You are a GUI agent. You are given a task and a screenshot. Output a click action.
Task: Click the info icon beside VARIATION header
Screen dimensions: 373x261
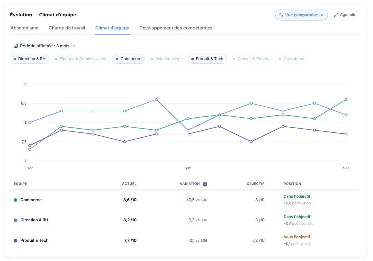pyautogui.click(x=205, y=184)
